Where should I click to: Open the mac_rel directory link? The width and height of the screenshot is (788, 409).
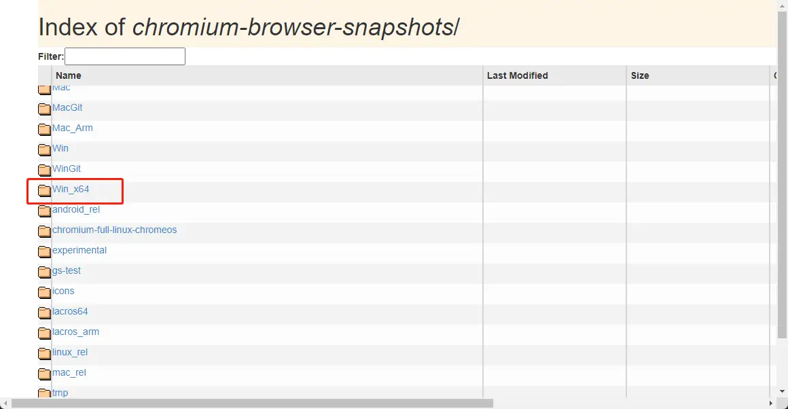coord(69,372)
